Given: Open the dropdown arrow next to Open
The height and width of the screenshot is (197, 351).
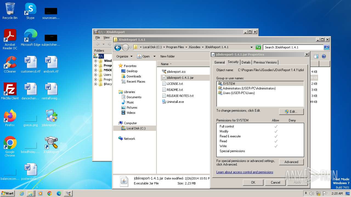Looking at the screenshot, I should click(x=154, y=56).
